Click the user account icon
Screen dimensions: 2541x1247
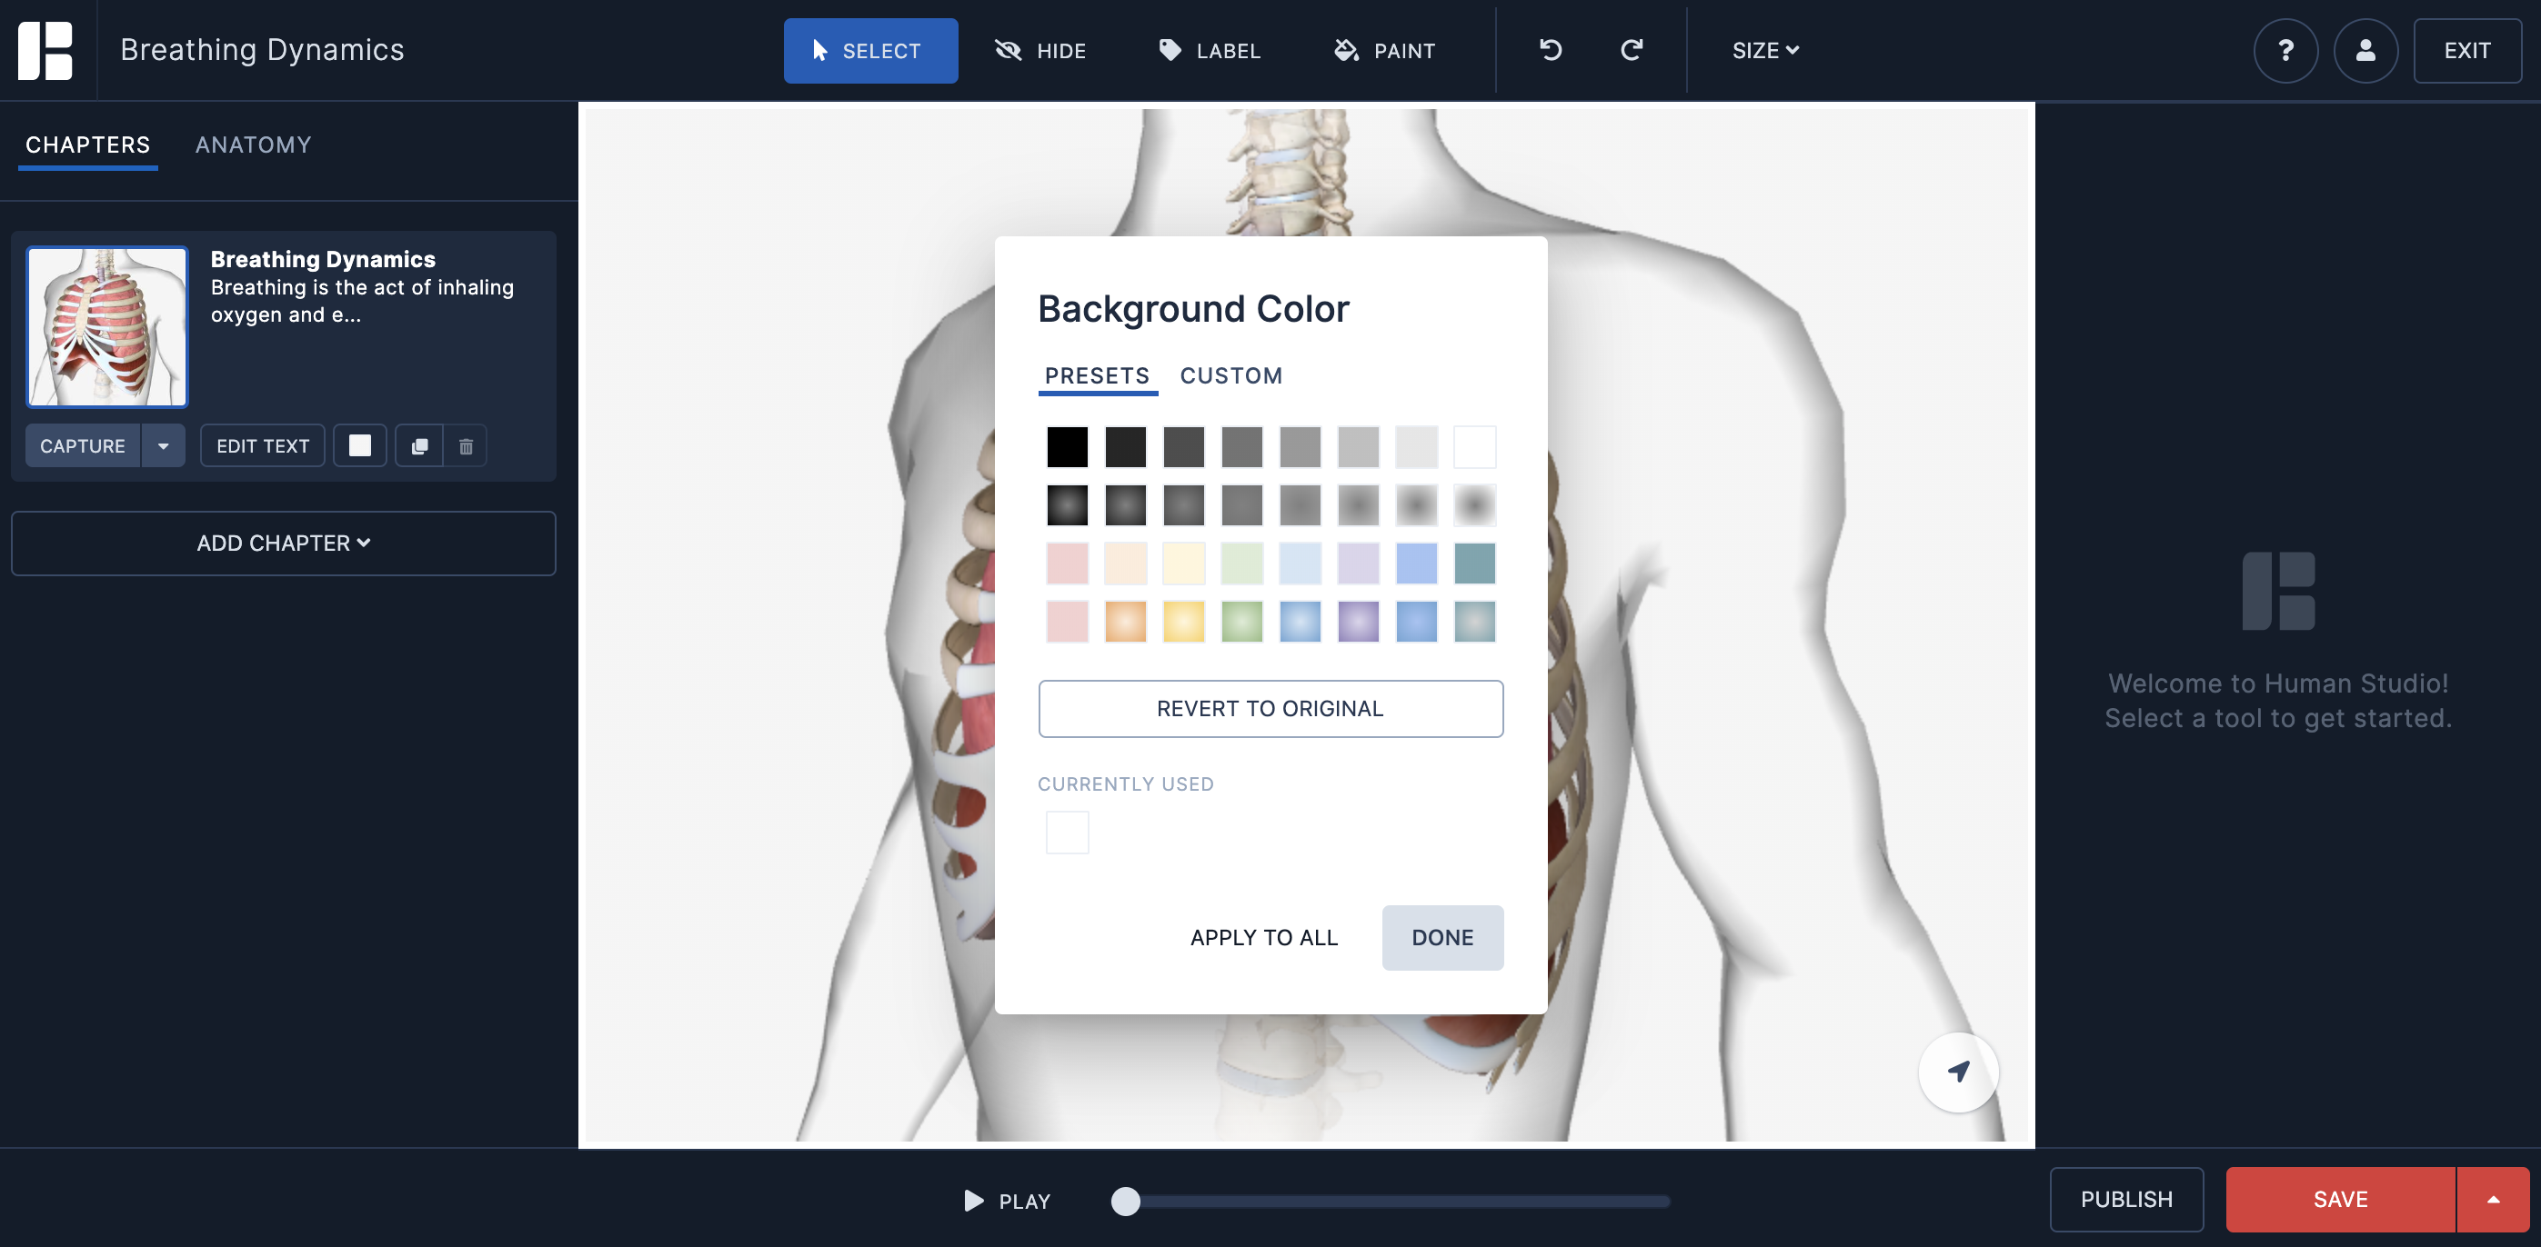pos(2366,50)
